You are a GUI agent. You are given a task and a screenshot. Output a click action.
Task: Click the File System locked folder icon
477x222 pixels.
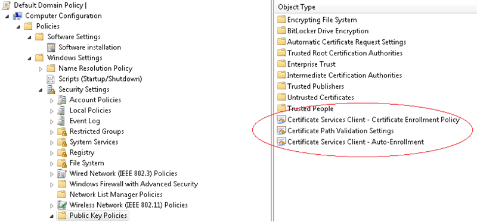(62, 163)
